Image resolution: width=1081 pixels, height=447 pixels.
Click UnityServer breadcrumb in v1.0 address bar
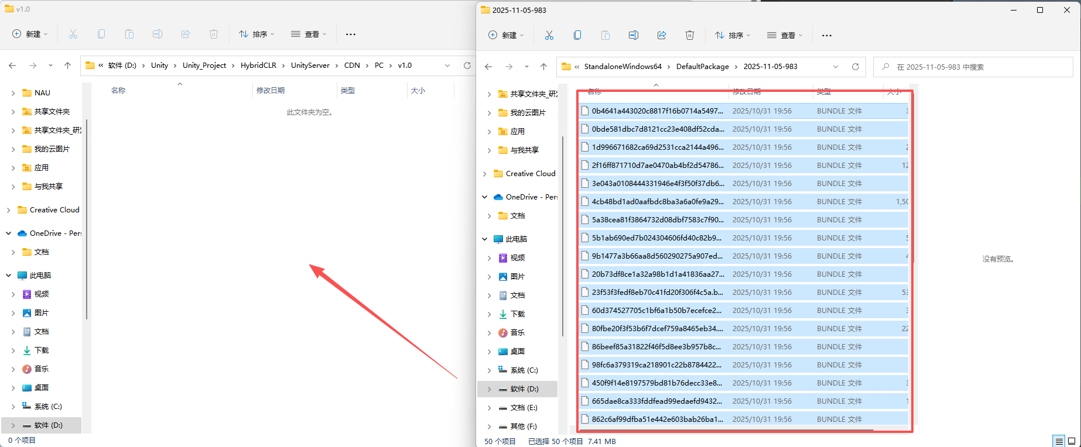pyautogui.click(x=310, y=66)
